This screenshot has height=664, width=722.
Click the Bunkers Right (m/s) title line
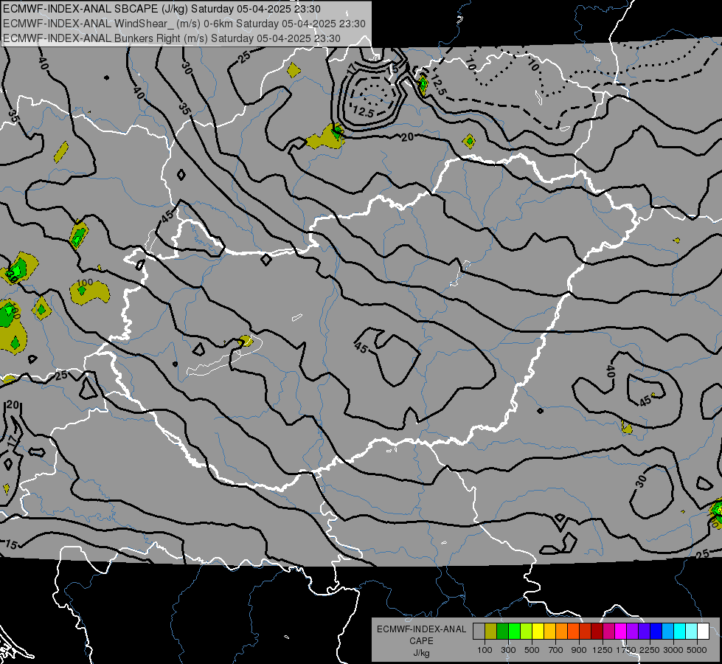[172, 38]
